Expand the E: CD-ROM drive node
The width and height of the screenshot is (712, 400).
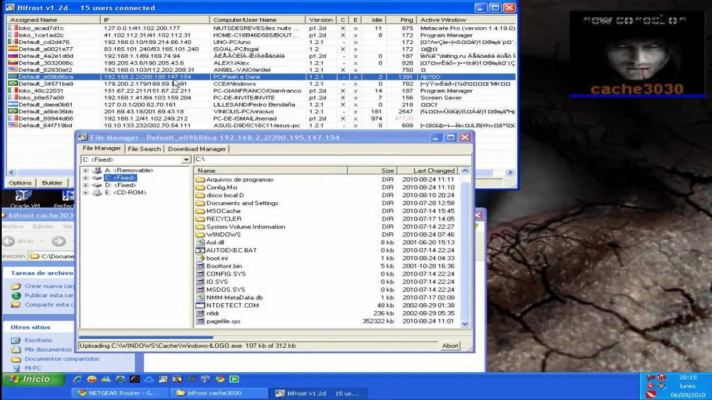click(85, 193)
